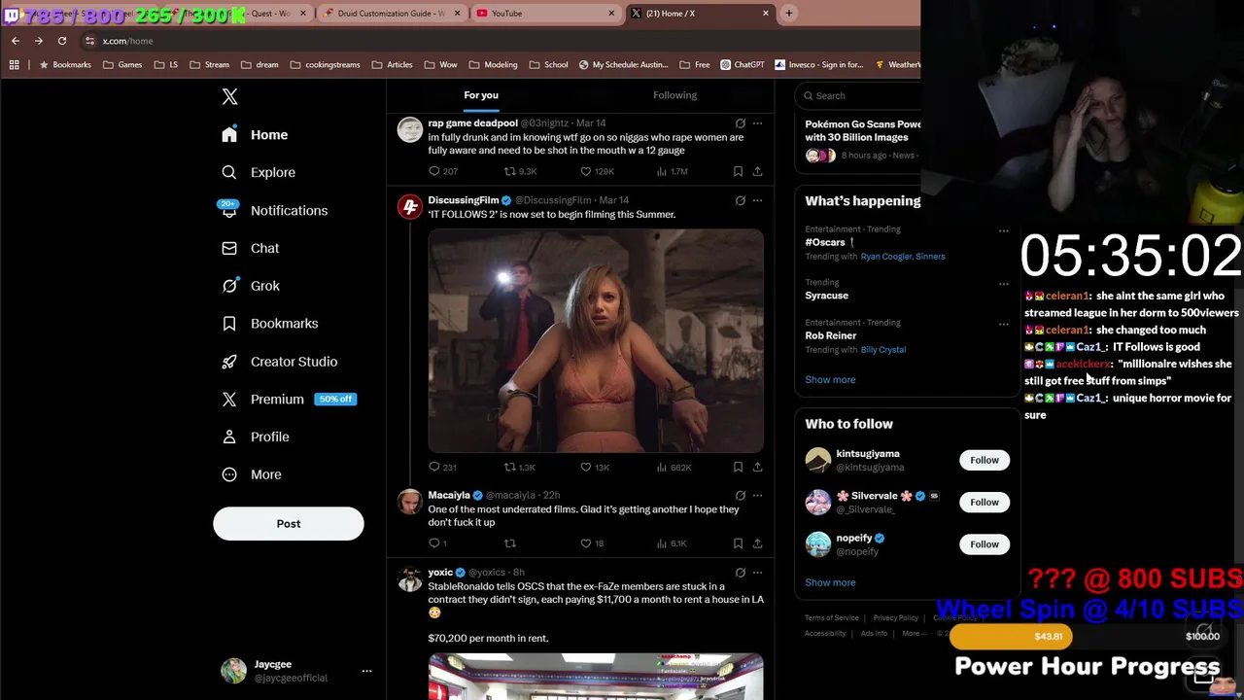Open the IT FOLLOWS 2 post image
Image resolution: width=1244 pixels, height=700 pixels.
(596, 340)
